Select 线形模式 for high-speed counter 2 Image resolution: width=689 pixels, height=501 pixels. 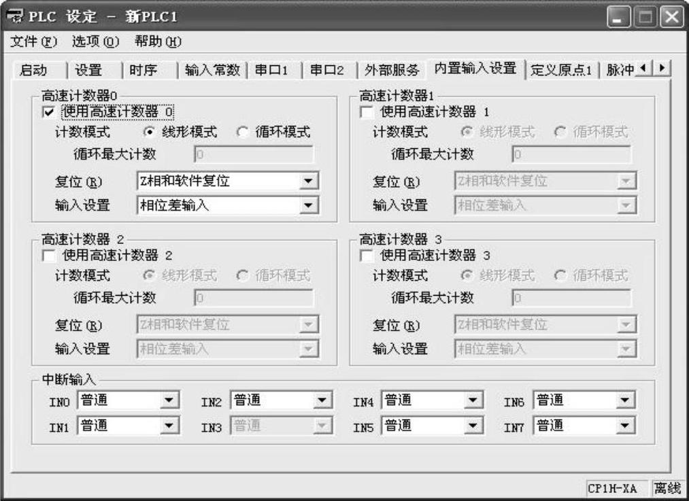(150, 276)
